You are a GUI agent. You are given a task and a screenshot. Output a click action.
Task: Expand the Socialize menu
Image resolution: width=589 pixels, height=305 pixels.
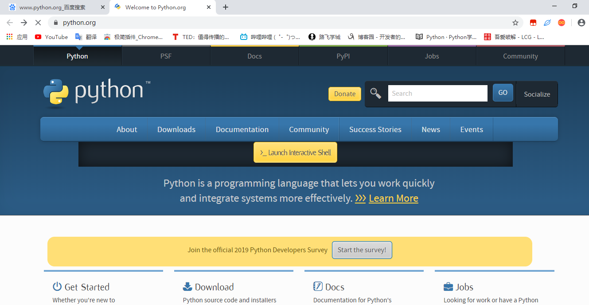click(537, 94)
